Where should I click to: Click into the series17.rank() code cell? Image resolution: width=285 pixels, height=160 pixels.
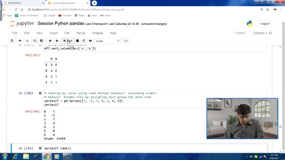[x=155, y=148]
